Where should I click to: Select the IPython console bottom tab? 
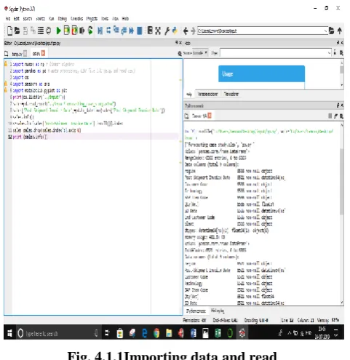click(x=196, y=311)
